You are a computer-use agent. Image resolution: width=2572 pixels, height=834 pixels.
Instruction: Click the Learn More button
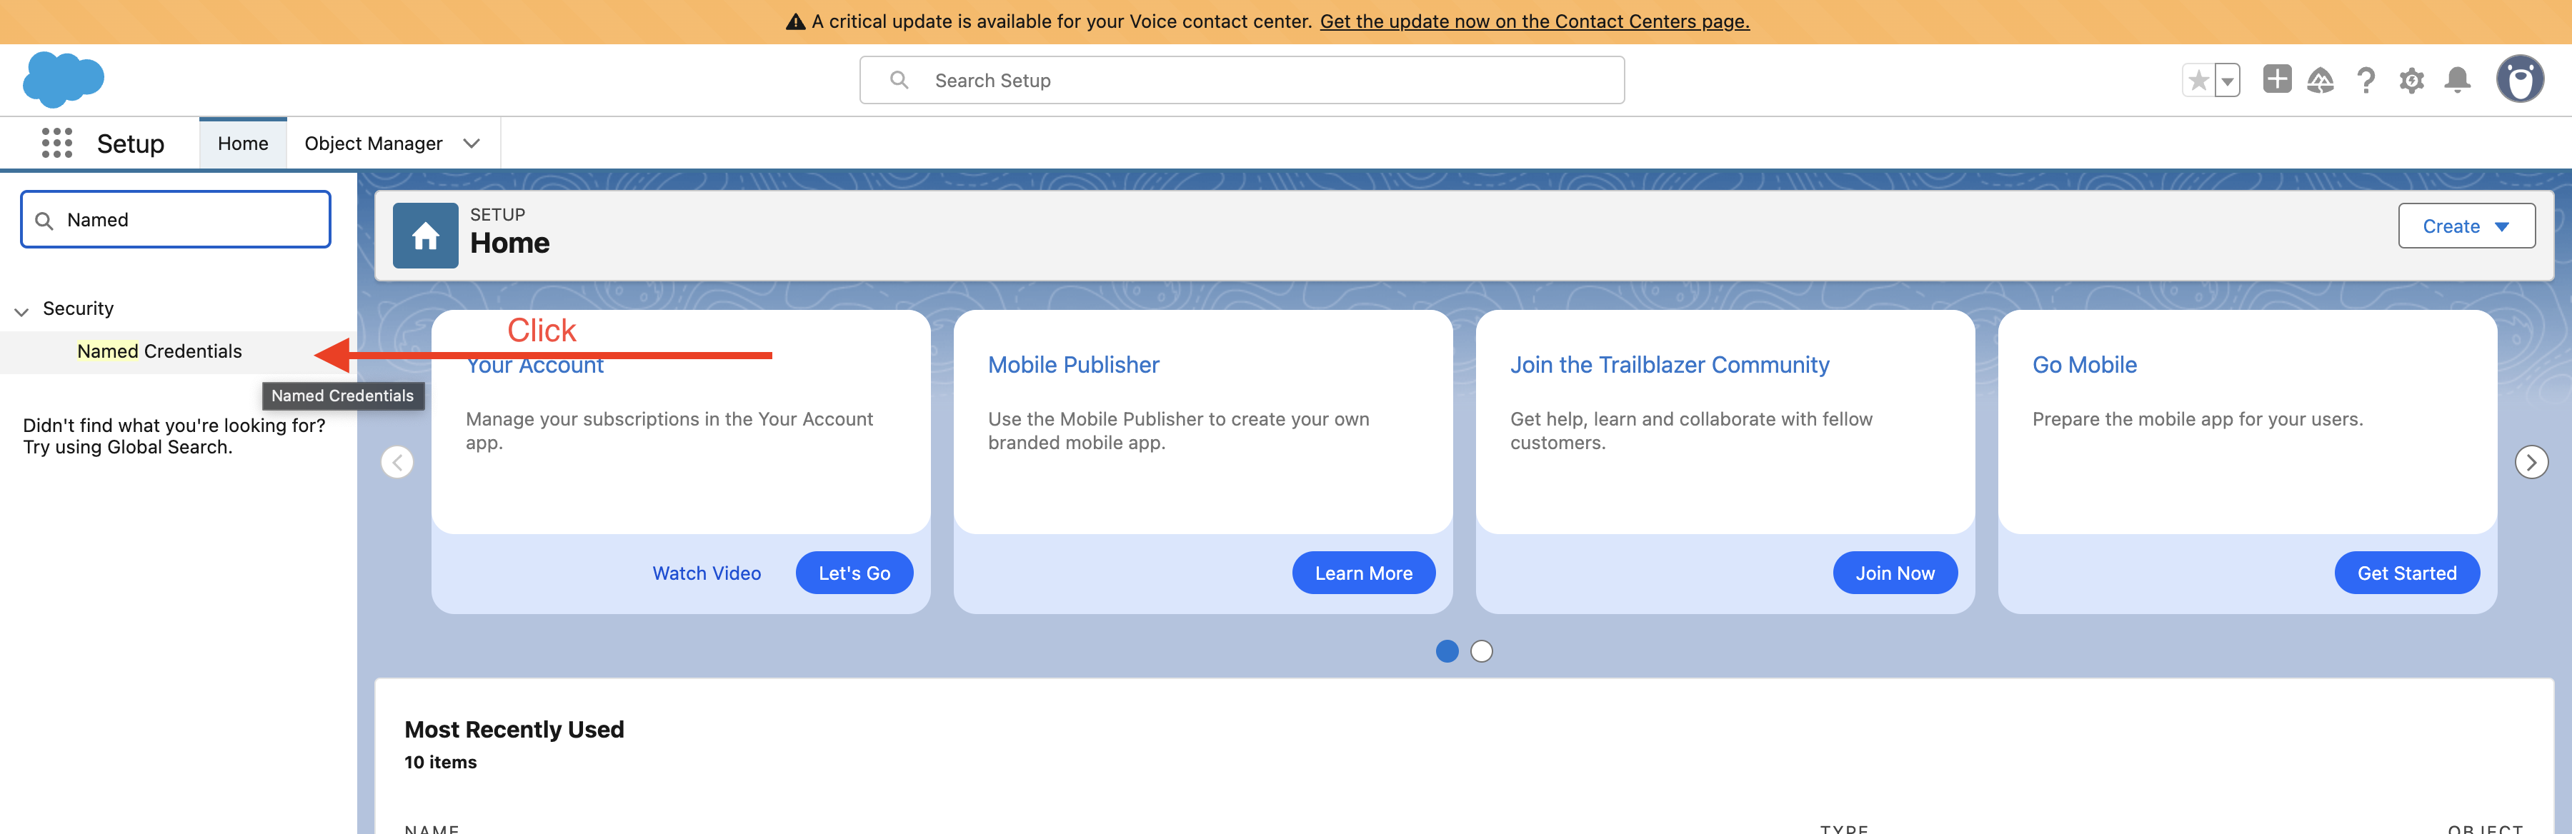click(x=1363, y=573)
